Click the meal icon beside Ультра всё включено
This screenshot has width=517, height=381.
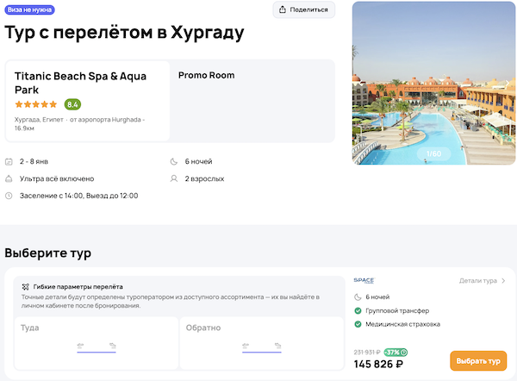9,178
